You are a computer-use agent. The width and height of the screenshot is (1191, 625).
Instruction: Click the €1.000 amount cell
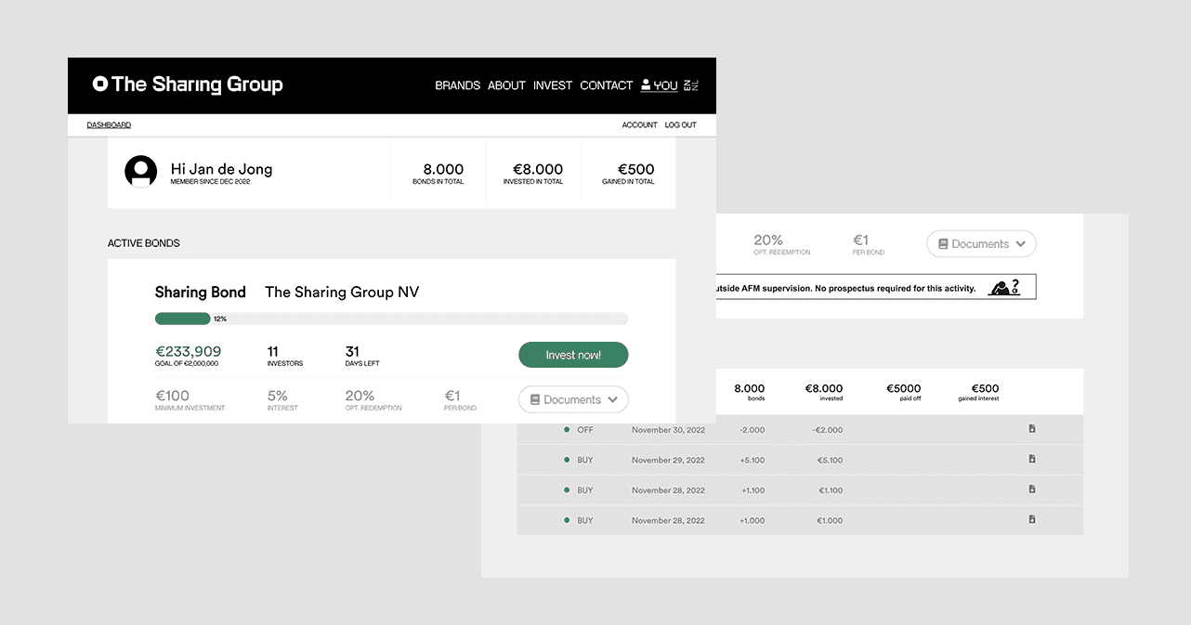831,520
